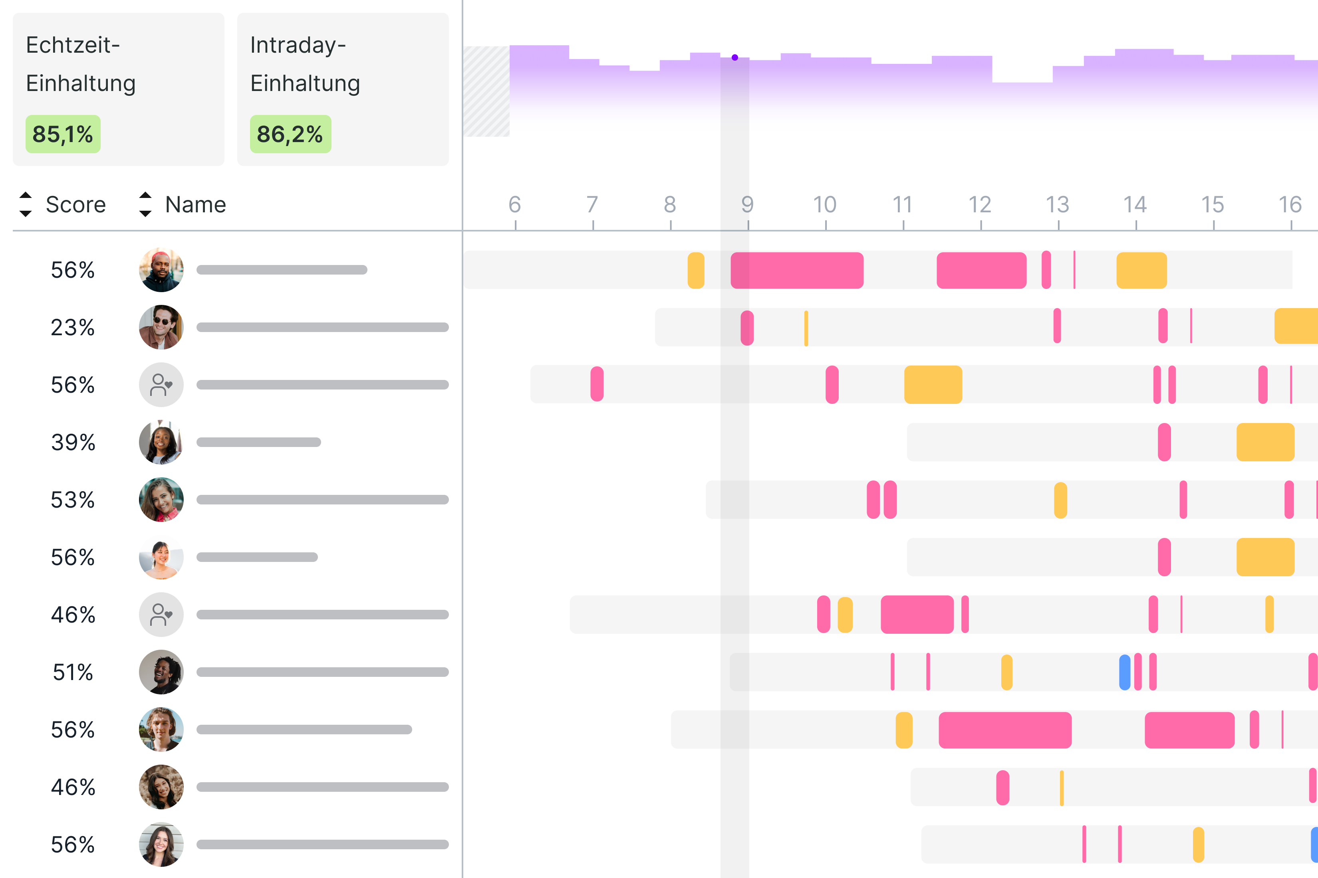
Task: Open the second placeholder agent avatar icon
Action: tap(161, 615)
